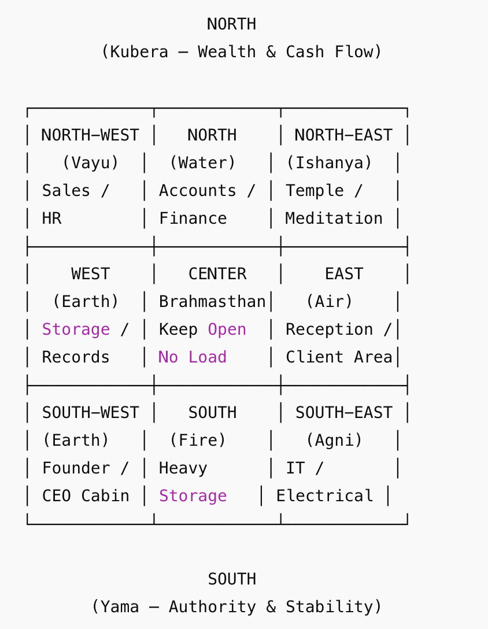The height and width of the screenshot is (629, 488).
Task: Click the NORTH-EAST cell title
Action: point(343,135)
